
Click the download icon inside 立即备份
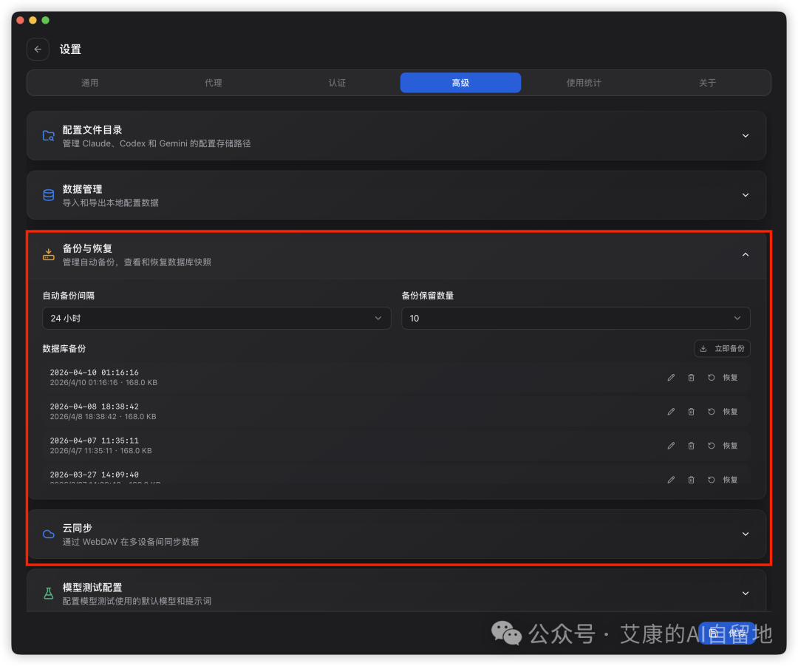(x=703, y=349)
